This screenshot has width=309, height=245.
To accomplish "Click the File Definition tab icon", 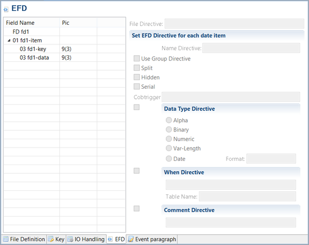I will click(5, 239).
